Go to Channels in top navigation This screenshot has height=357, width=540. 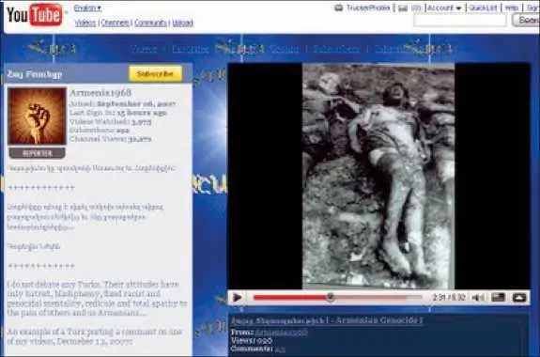[x=115, y=23]
